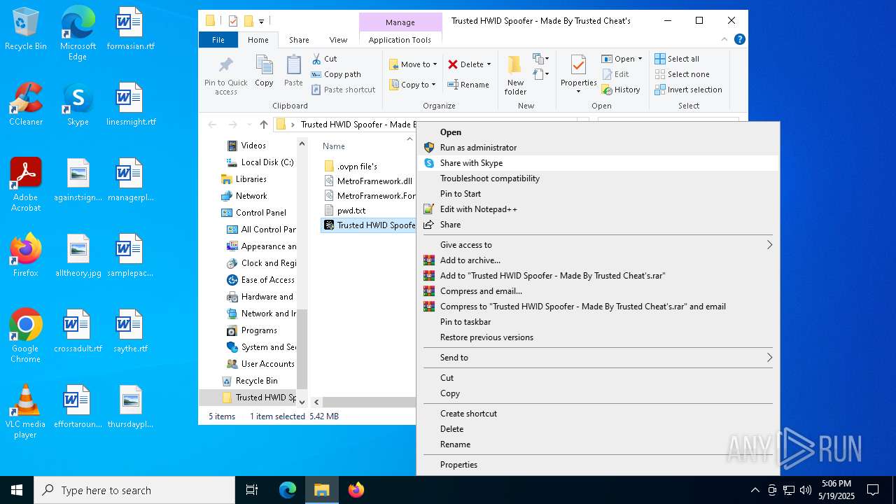Click the Paste ribbon icon
Viewport: 896px width, 504px height.
pos(293,71)
